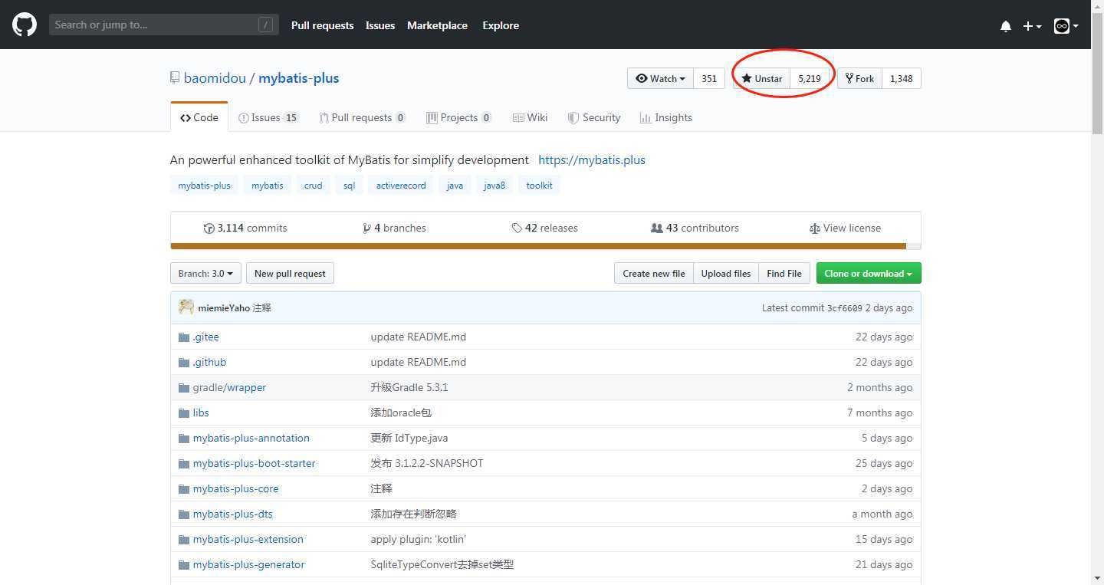Open the 3,114 commits link

coord(245,228)
